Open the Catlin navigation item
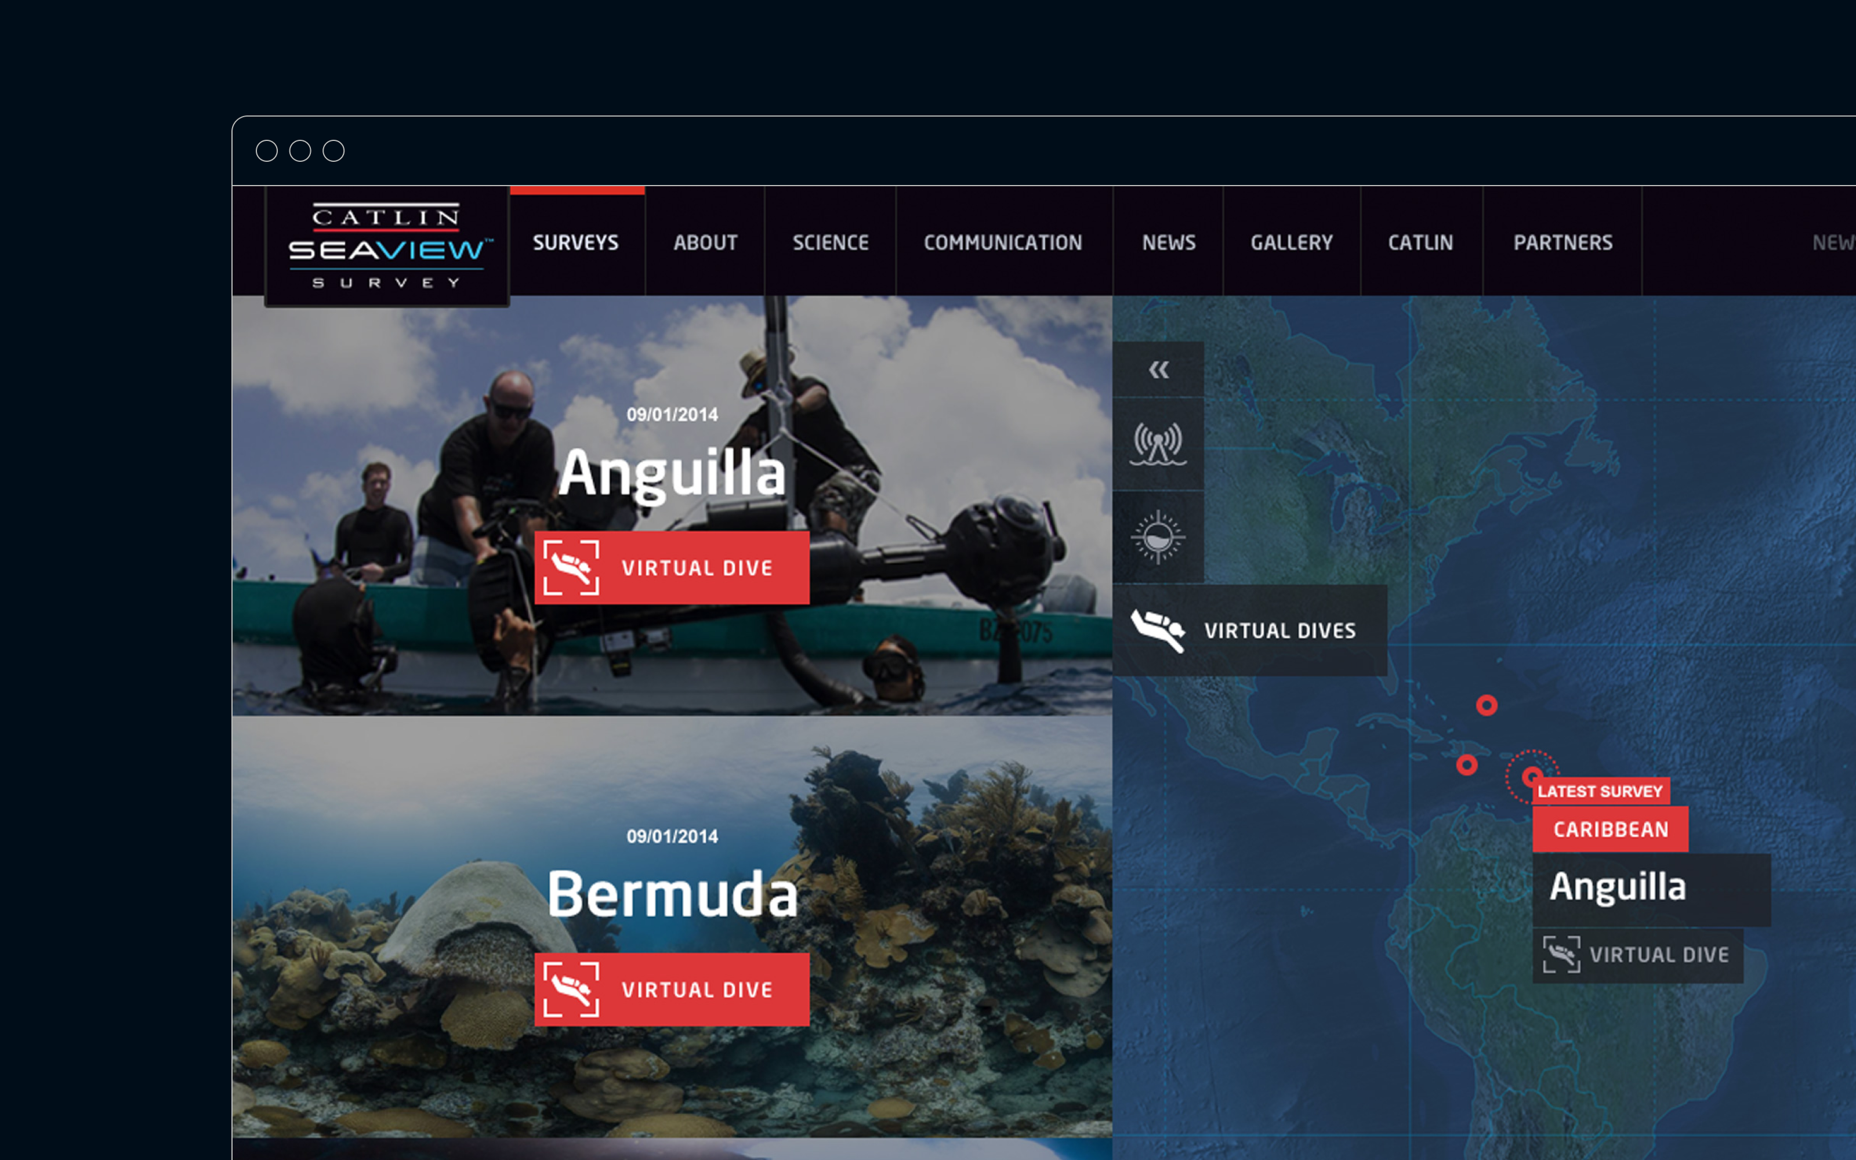Image resolution: width=1856 pixels, height=1160 pixels. pos(1420,242)
